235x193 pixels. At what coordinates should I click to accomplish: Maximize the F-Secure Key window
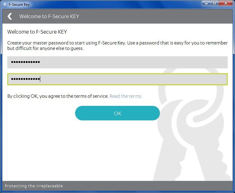coord(214,3)
